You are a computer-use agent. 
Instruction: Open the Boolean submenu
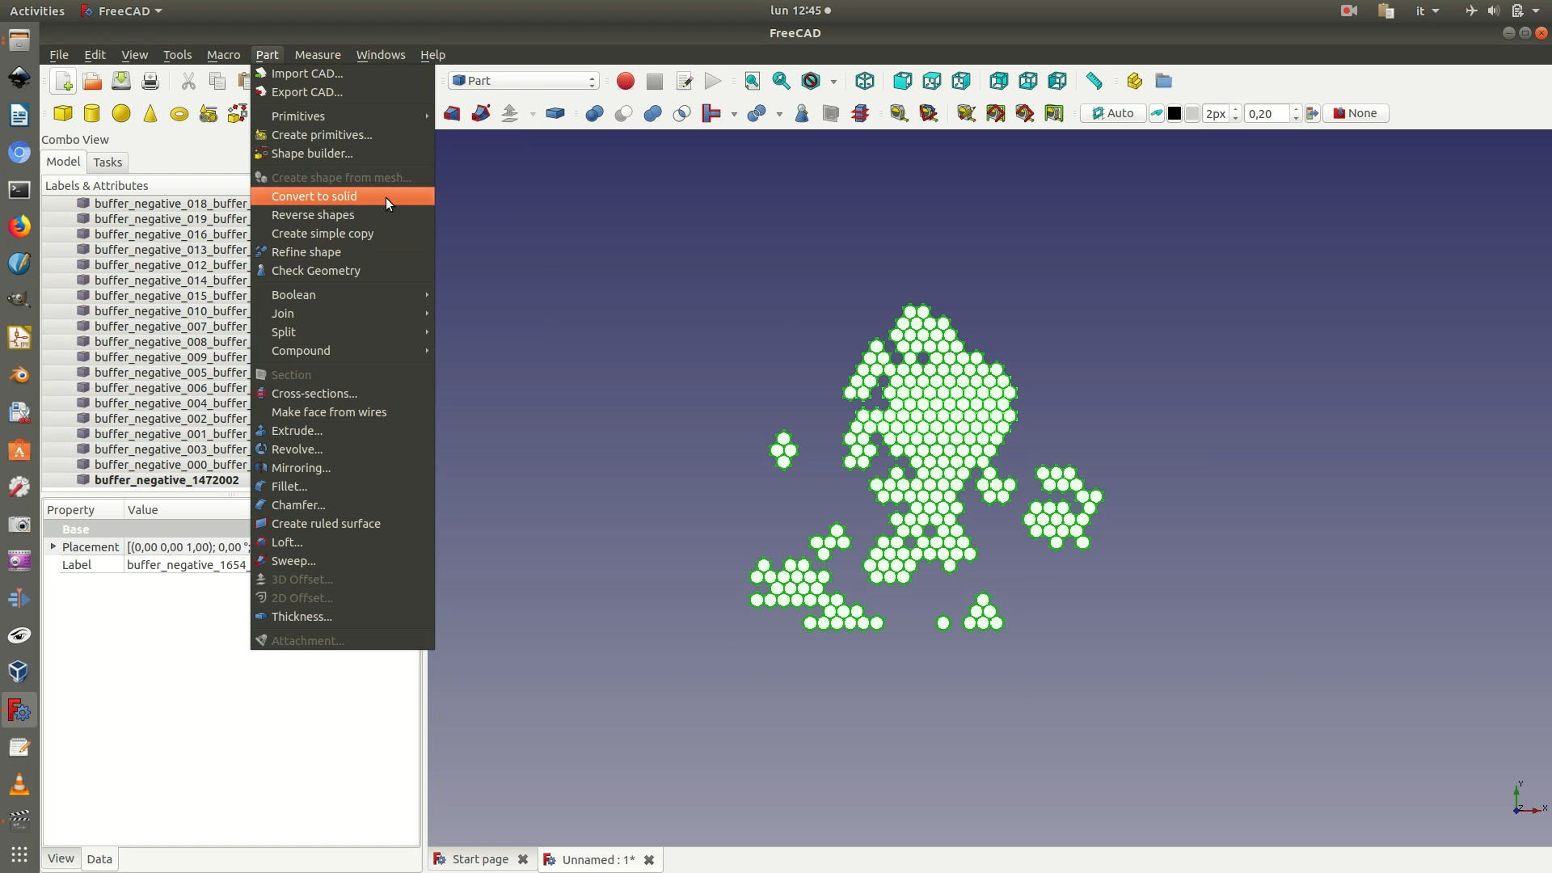[x=343, y=295]
